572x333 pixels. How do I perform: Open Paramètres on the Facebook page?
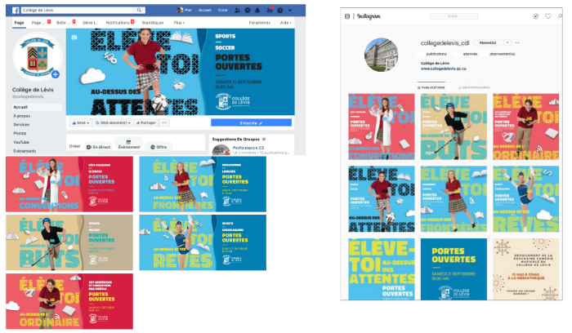pos(259,23)
